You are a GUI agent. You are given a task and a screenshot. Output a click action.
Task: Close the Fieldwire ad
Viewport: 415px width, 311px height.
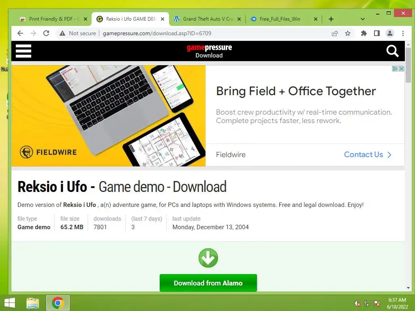pos(401,68)
